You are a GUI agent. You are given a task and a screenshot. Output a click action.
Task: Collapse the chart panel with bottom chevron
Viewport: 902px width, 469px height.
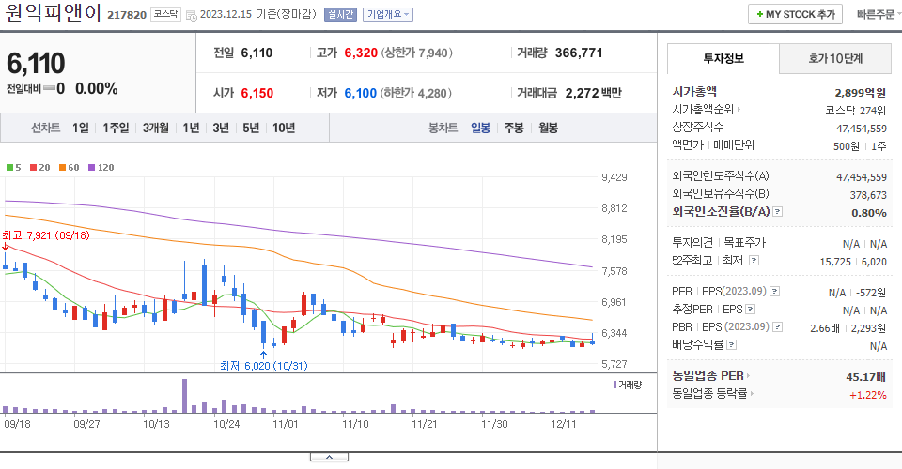pos(329,457)
